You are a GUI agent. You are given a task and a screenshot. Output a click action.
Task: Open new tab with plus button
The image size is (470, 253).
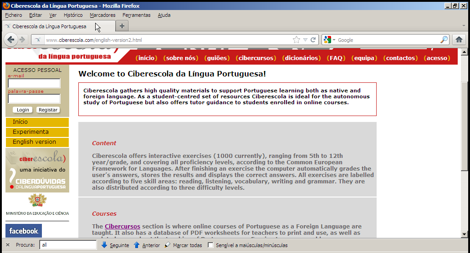coord(122,26)
